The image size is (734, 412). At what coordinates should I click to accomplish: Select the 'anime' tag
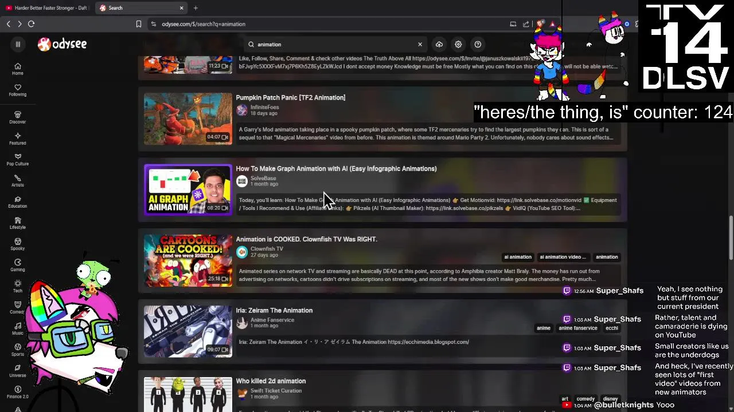pyautogui.click(x=544, y=328)
